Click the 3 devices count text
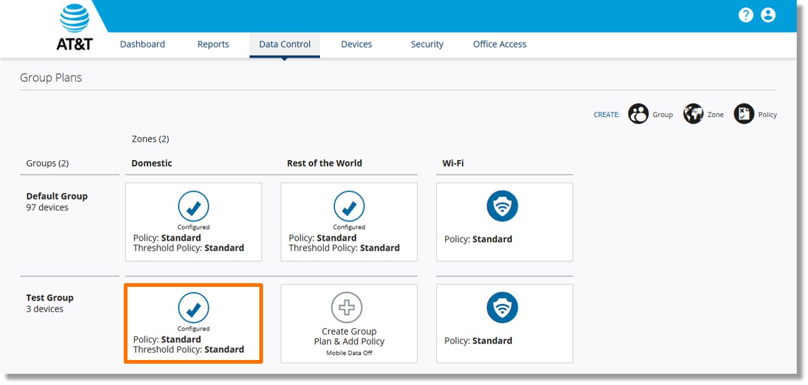 point(45,309)
